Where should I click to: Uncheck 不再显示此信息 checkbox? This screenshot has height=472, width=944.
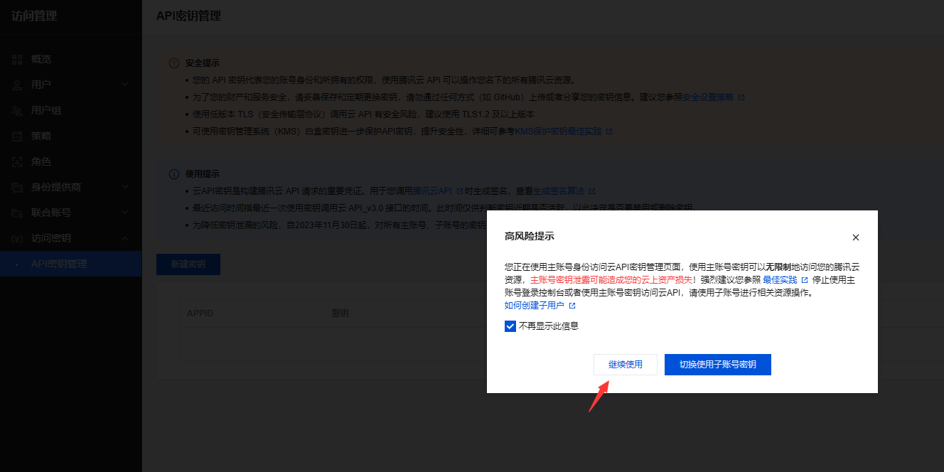(510, 326)
